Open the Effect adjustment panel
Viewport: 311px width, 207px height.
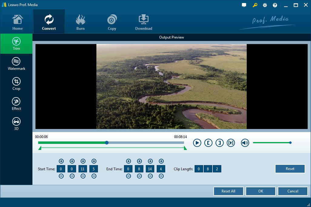16,104
